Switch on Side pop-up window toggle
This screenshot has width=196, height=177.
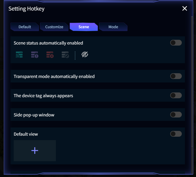(176, 115)
